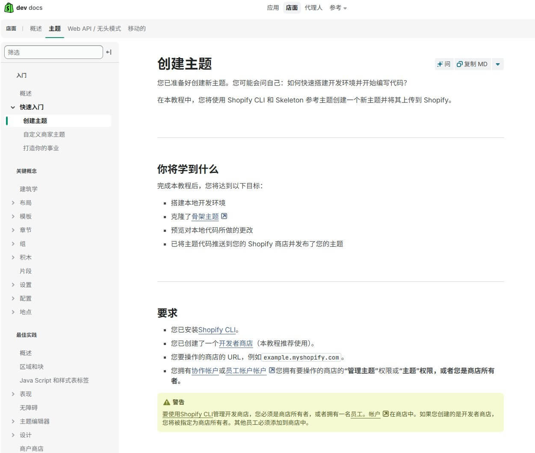Open Java Script 和样式表标签 sidebar item
The height and width of the screenshot is (453, 535).
[54, 380]
